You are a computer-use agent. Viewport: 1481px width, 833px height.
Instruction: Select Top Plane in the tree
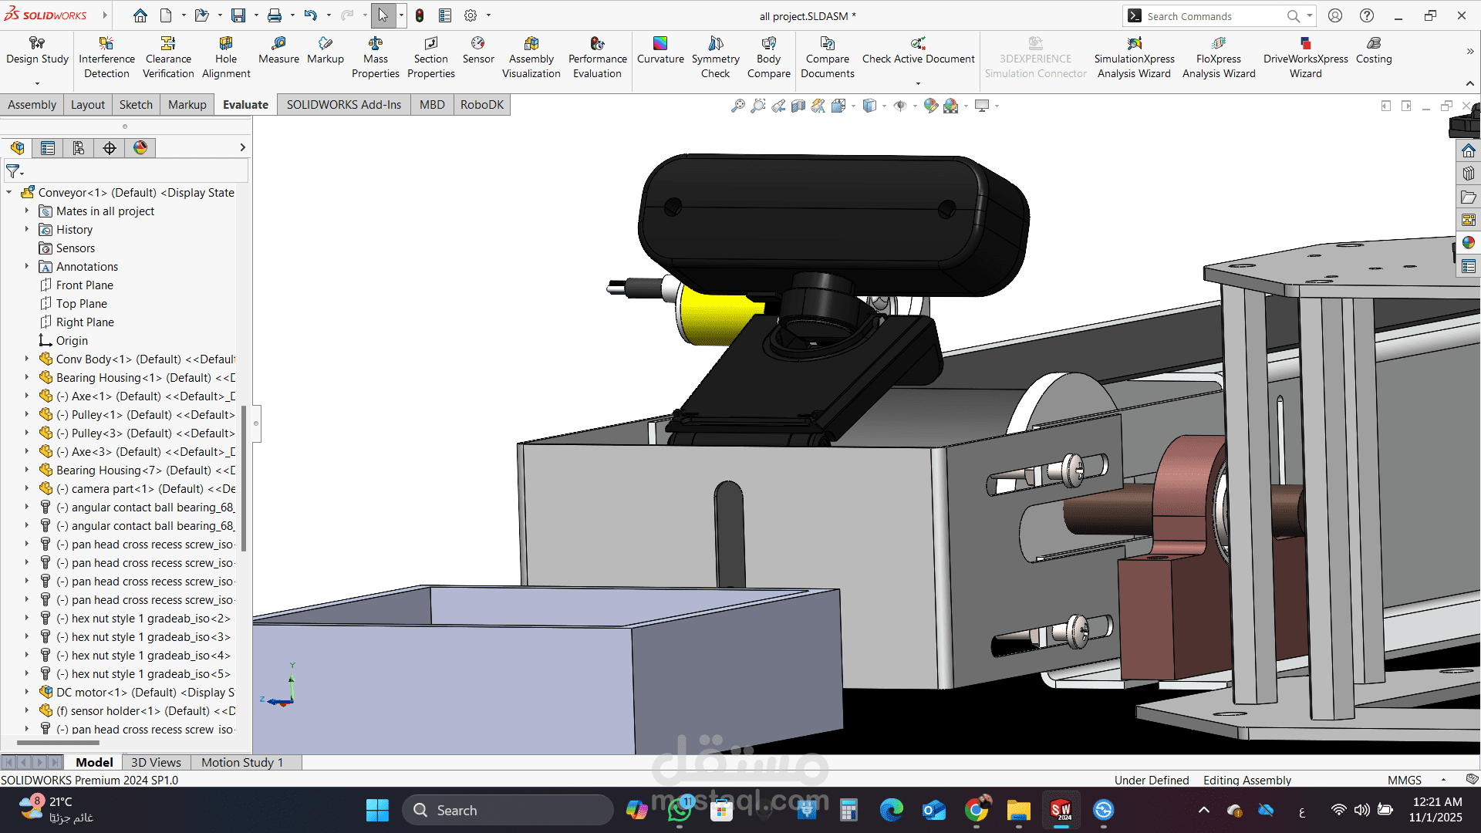point(82,303)
